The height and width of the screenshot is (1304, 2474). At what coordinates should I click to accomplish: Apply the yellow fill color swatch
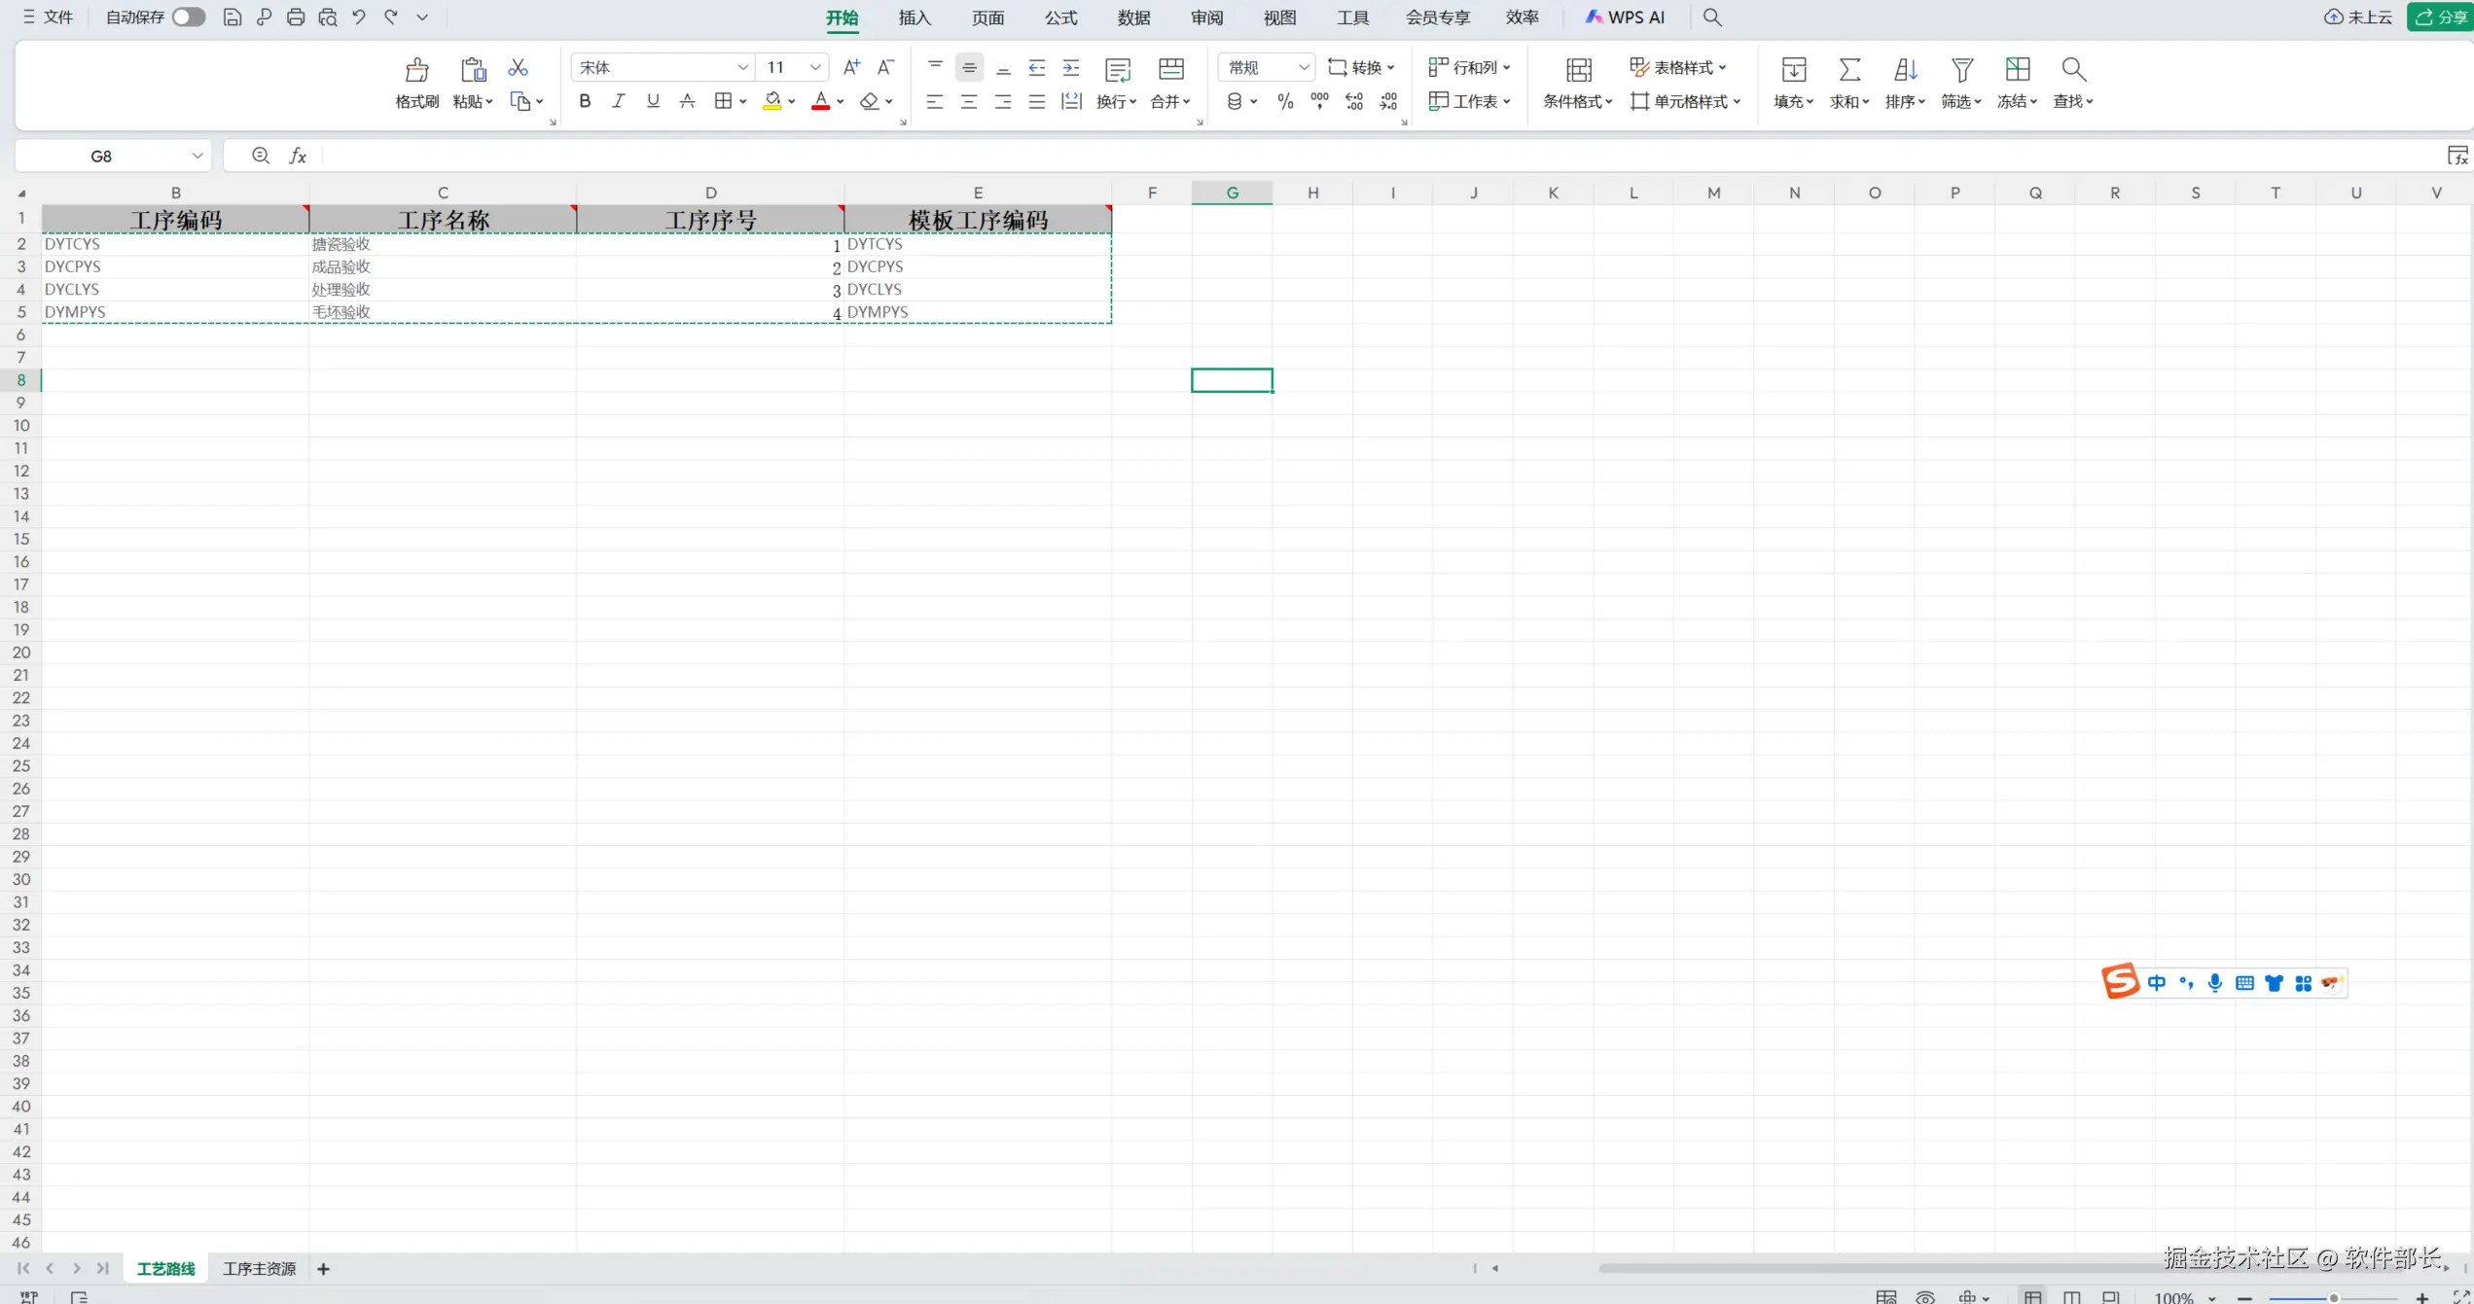(x=771, y=101)
